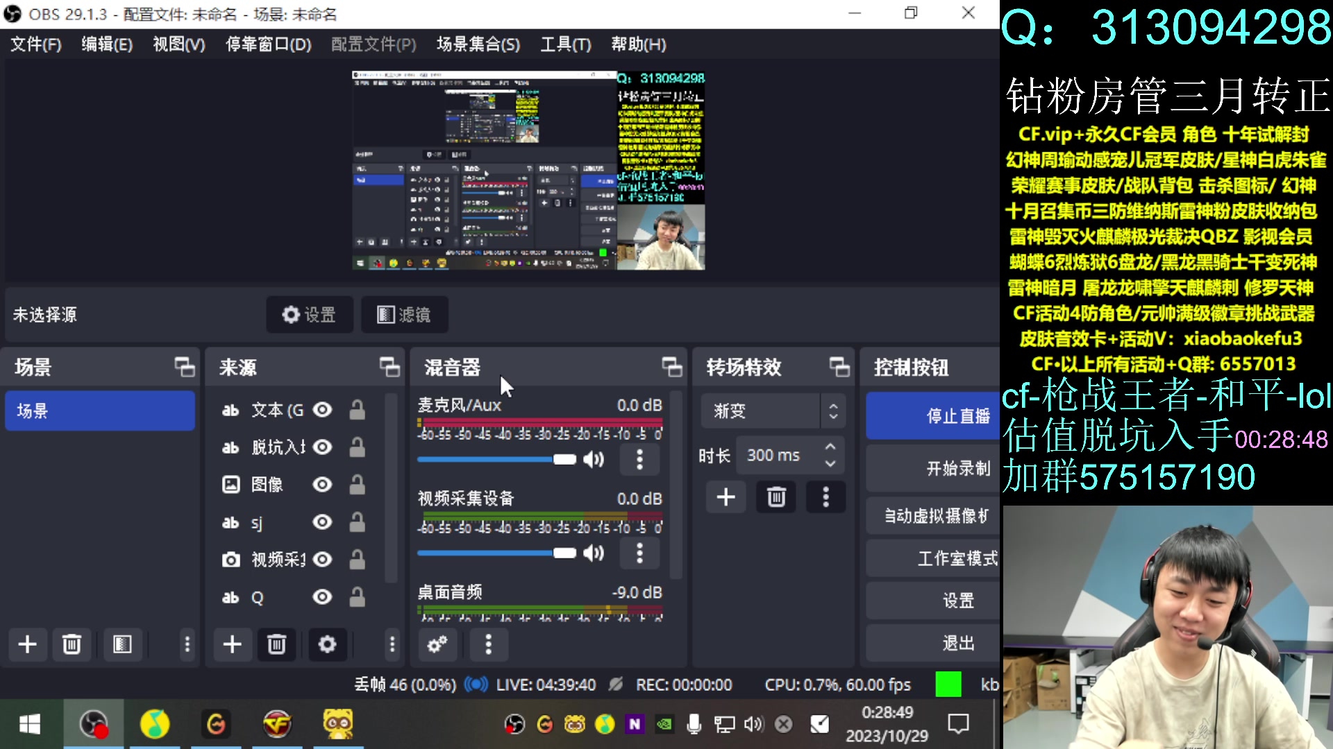Open the 场景集合(S) menu

point(478,44)
